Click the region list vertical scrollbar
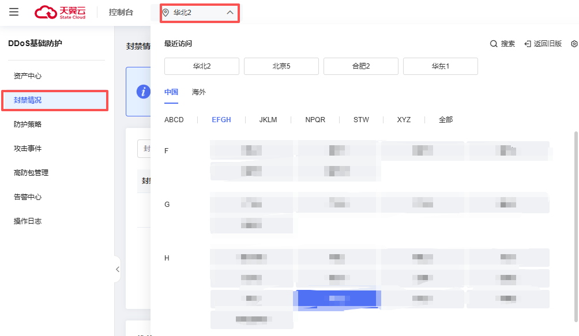This screenshot has width=579, height=336. (x=575, y=225)
